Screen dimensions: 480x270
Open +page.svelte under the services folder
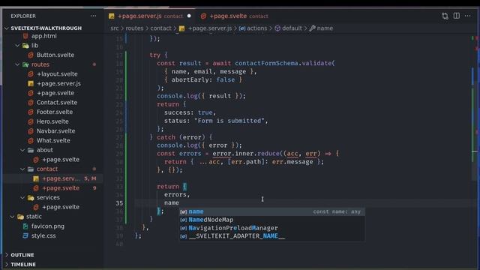[61, 207]
